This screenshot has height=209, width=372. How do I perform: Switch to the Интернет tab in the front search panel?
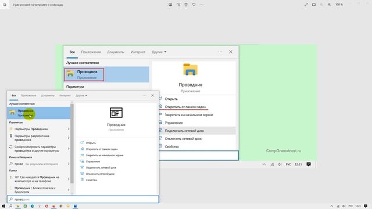(65, 95)
